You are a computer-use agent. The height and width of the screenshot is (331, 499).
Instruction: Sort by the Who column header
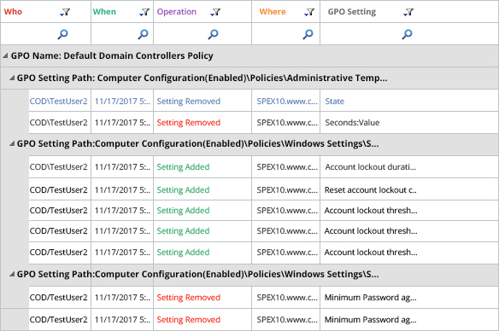click(13, 12)
